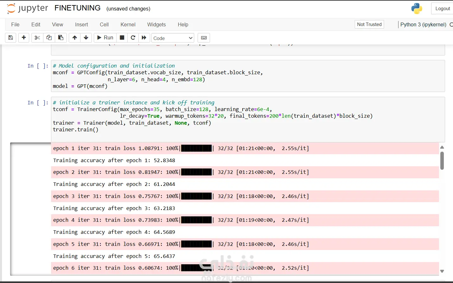Click the FINETUNING notebook title
The height and width of the screenshot is (283, 453).
[x=78, y=8]
